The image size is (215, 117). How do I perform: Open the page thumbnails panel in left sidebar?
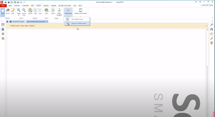pos(3,25)
